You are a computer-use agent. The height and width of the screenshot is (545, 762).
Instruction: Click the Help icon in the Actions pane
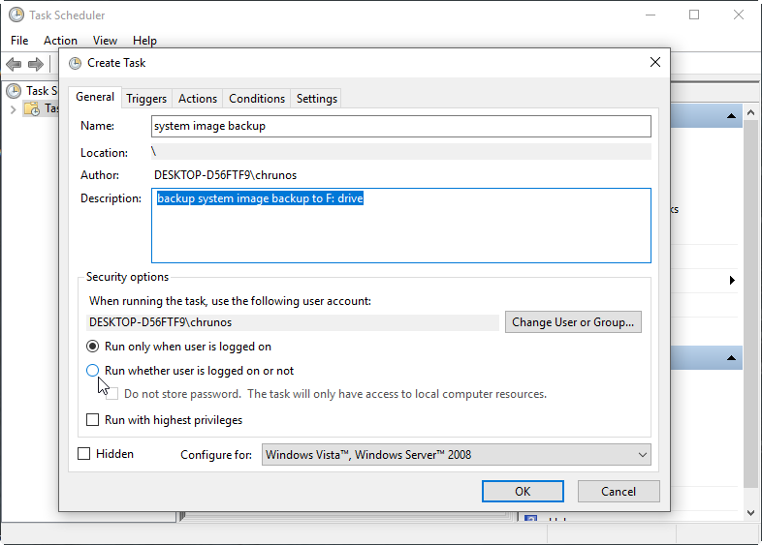coord(531,521)
